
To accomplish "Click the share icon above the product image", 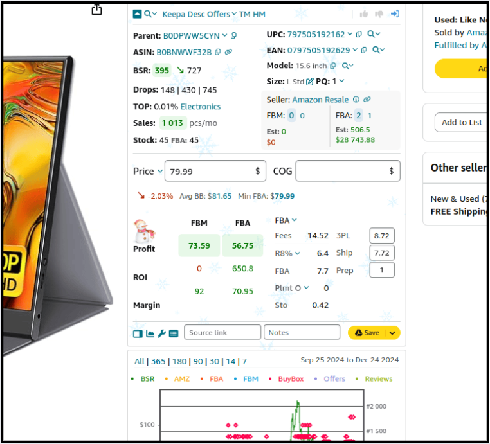I will pos(96,10).
